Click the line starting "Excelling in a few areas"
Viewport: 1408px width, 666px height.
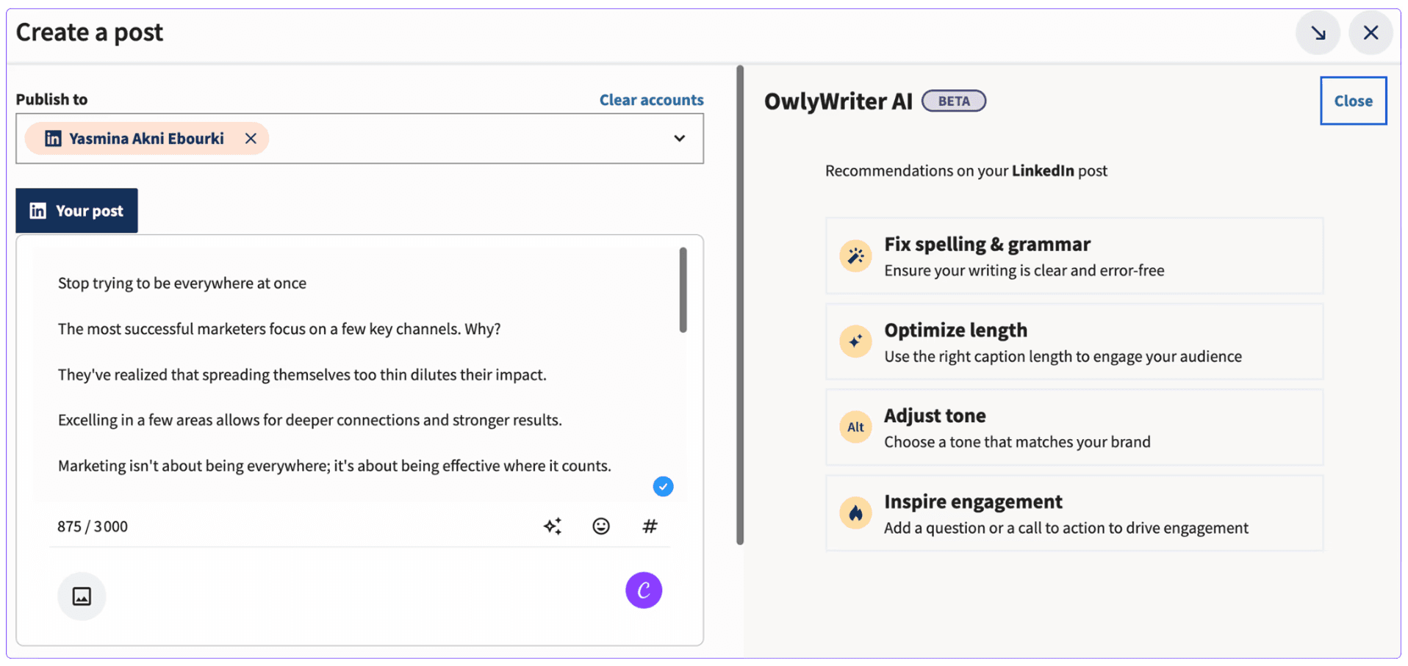[310, 420]
